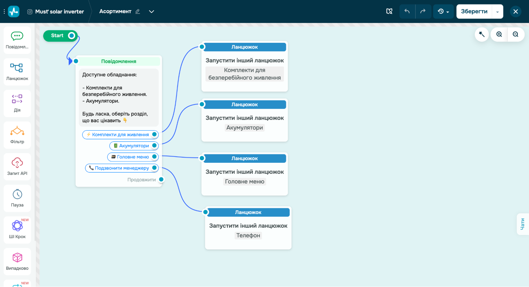
Task: Click the Комплекти для безперебійного живлення chain label
Action: click(x=245, y=74)
